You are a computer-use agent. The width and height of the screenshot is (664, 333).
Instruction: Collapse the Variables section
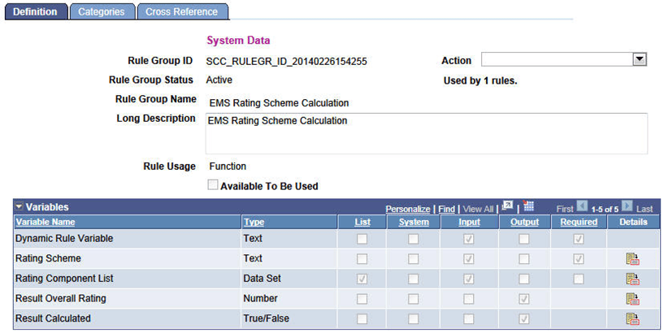20,207
